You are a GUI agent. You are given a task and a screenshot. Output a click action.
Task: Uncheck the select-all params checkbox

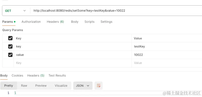(x=10, y=38)
